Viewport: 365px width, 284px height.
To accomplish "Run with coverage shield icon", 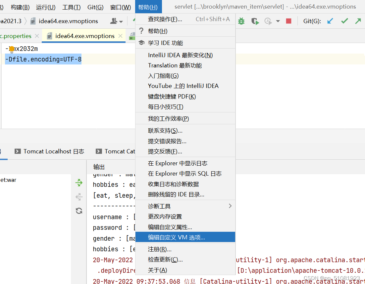I will pos(255,21).
